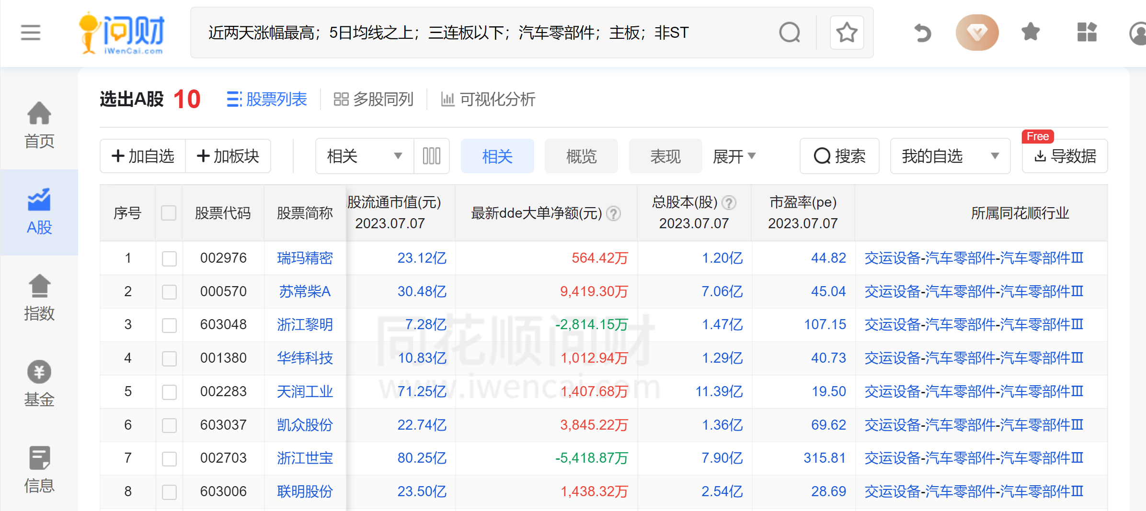
Task: Select the A股 section in the sidebar
Action: tap(39, 211)
